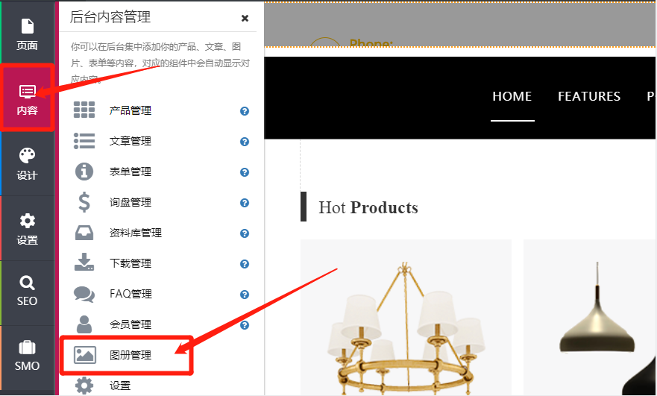Go to FEATURES navigation link
Viewport: 657px width, 396px height.
(x=589, y=96)
